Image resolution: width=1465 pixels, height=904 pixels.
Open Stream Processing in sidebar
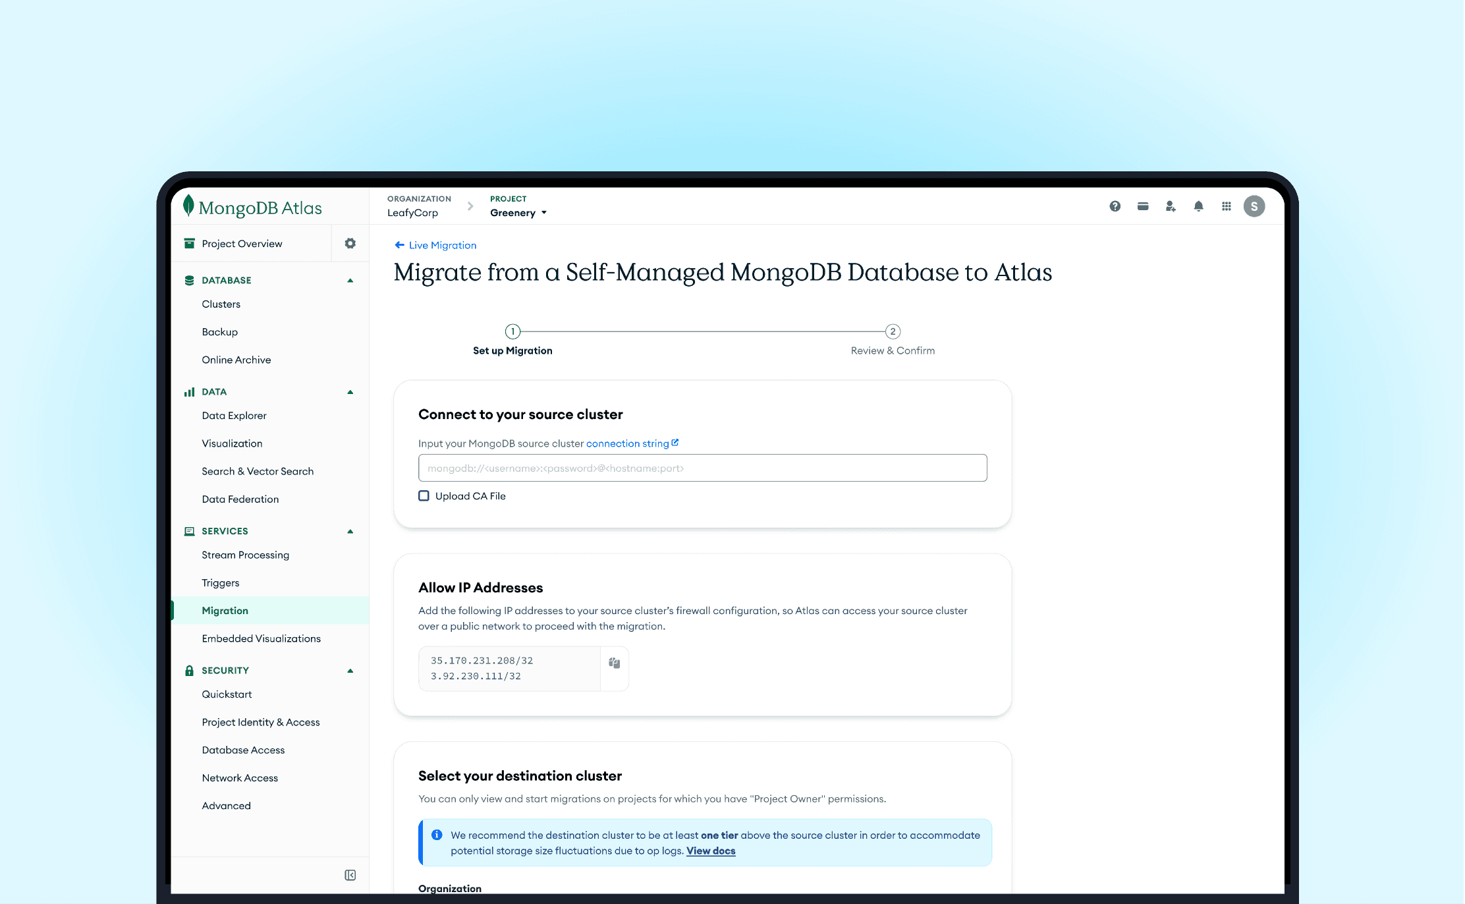click(245, 555)
